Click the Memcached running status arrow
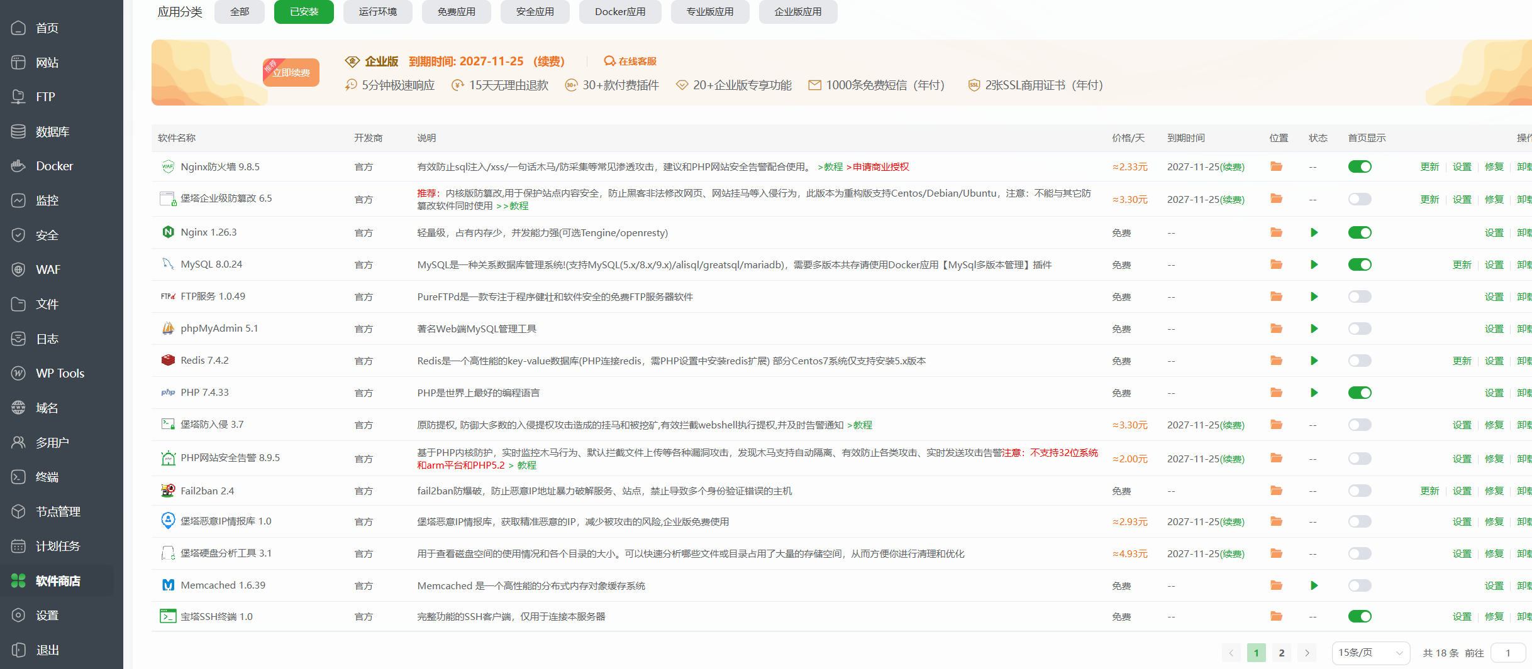 point(1314,585)
